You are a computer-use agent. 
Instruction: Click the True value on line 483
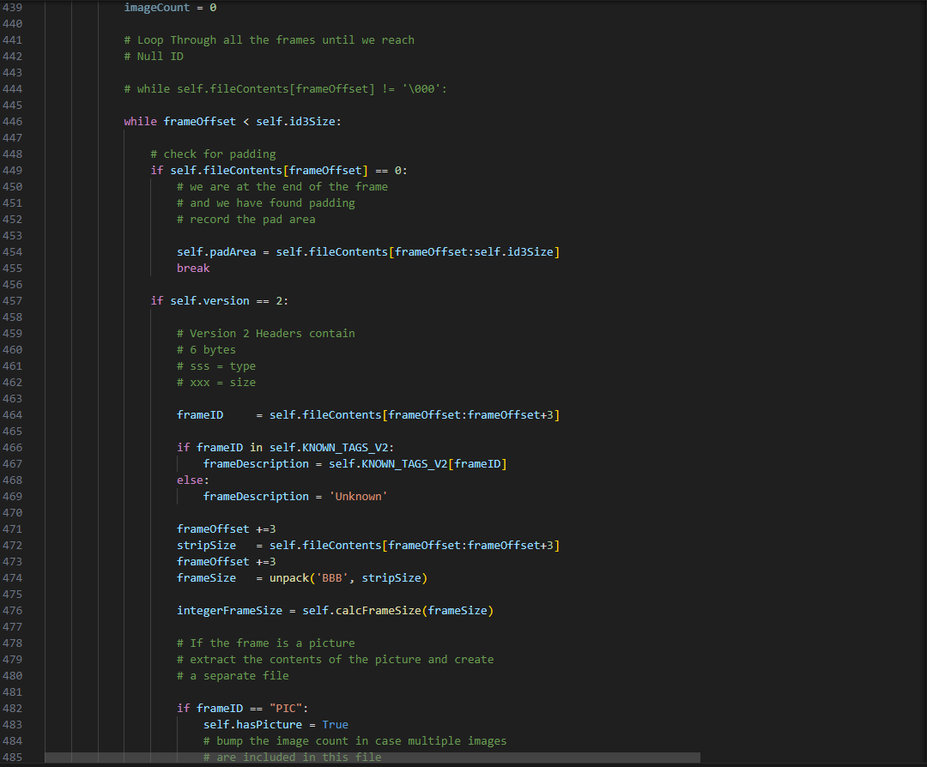(336, 724)
